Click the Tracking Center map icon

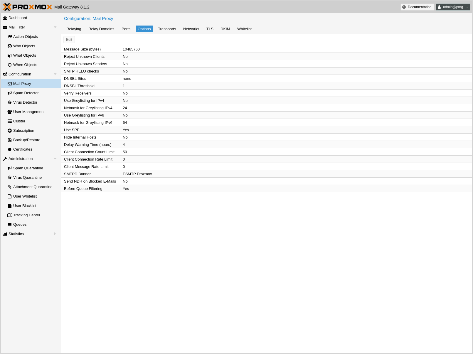click(x=10, y=215)
